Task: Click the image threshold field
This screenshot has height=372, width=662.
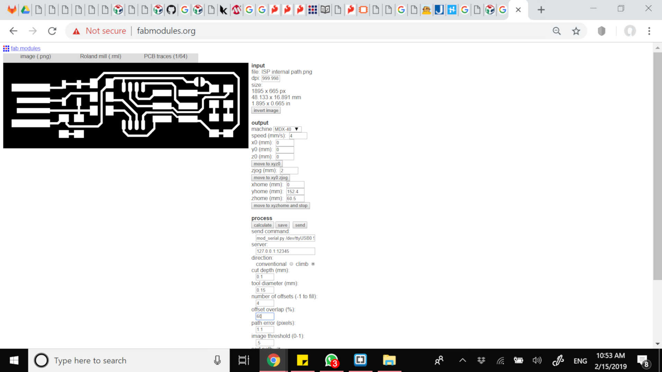Action: (x=265, y=343)
